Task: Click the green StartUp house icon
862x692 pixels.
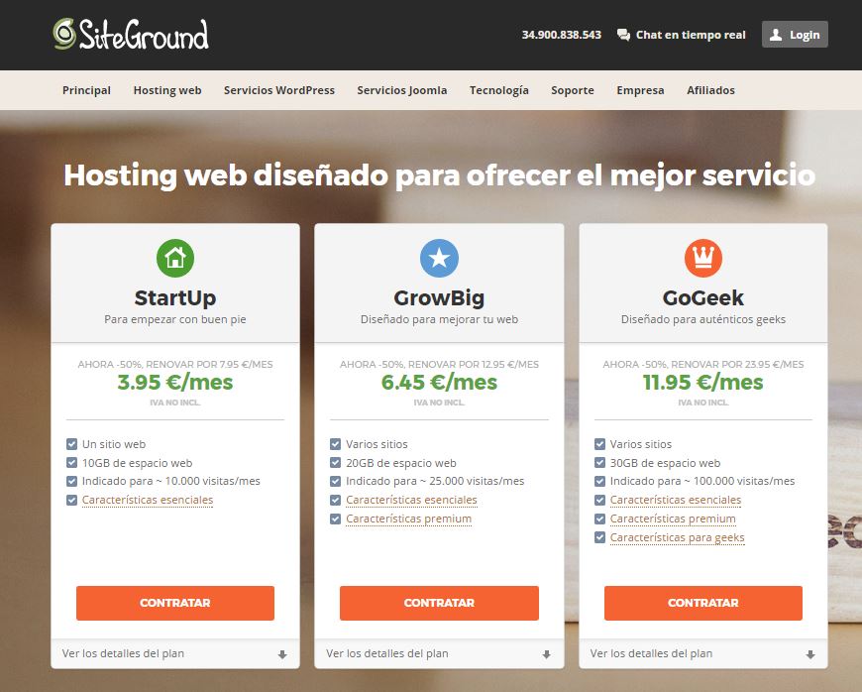Action: pos(175,258)
